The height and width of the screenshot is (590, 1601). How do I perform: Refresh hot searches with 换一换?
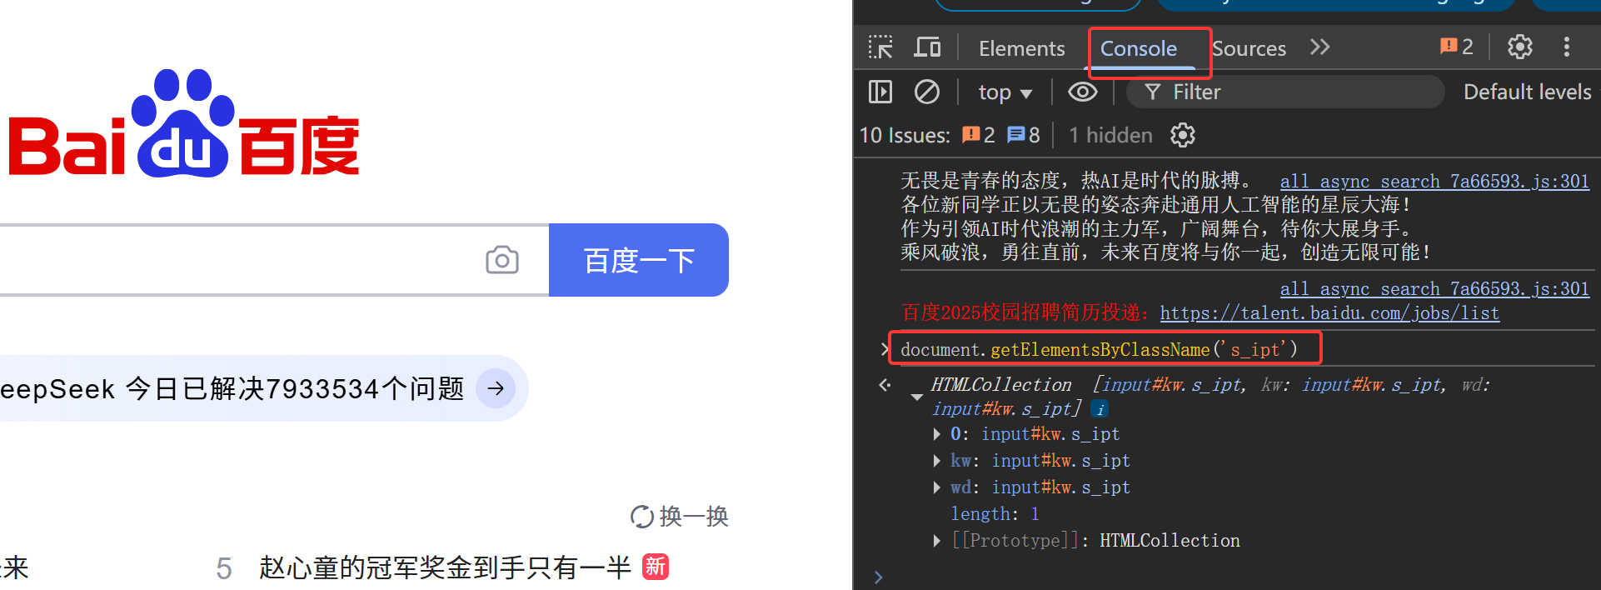coord(680,517)
